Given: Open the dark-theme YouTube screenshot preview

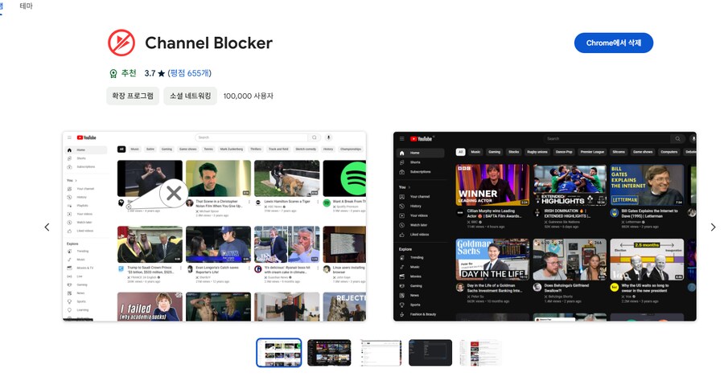Looking at the screenshot, I should pos(545,226).
